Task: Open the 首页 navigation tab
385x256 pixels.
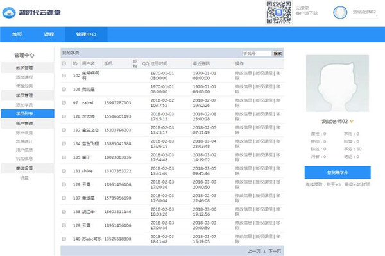Action: click(17, 35)
